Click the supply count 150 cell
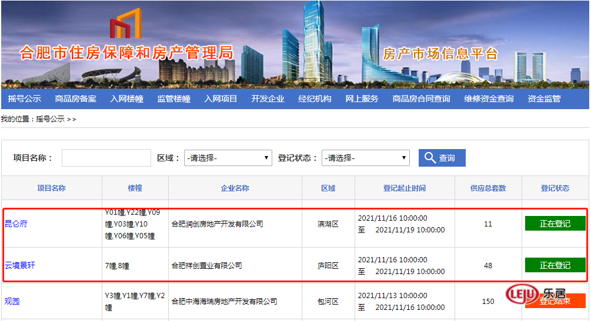The width and height of the screenshot is (591, 321). coord(488,302)
